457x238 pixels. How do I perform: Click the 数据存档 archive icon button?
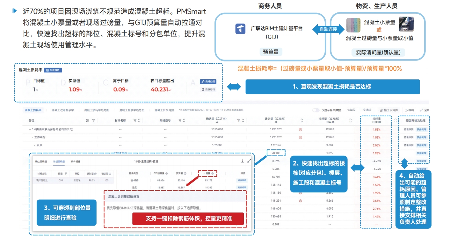[208, 90]
